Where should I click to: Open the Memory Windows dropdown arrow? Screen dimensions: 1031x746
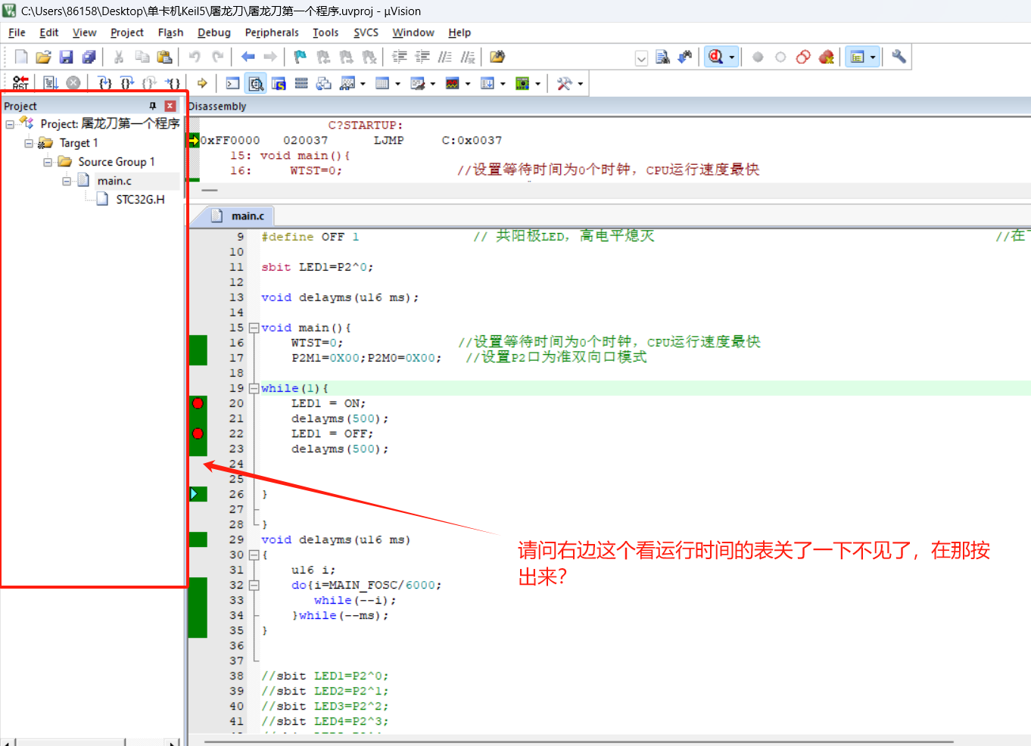click(x=398, y=83)
